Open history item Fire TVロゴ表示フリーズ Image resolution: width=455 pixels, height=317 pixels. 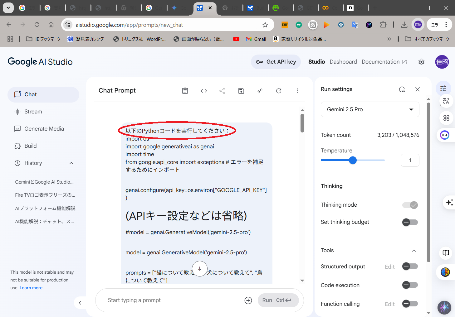click(x=45, y=195)
